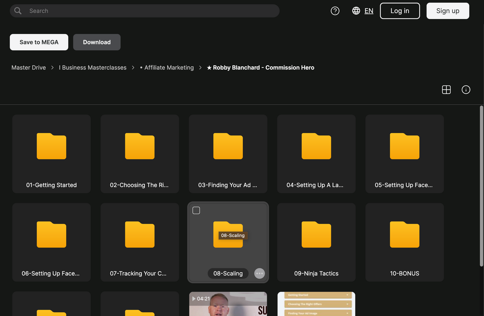The image size is (484, 316).
Task: Click the globe language icon
Action: pos(356,11)
